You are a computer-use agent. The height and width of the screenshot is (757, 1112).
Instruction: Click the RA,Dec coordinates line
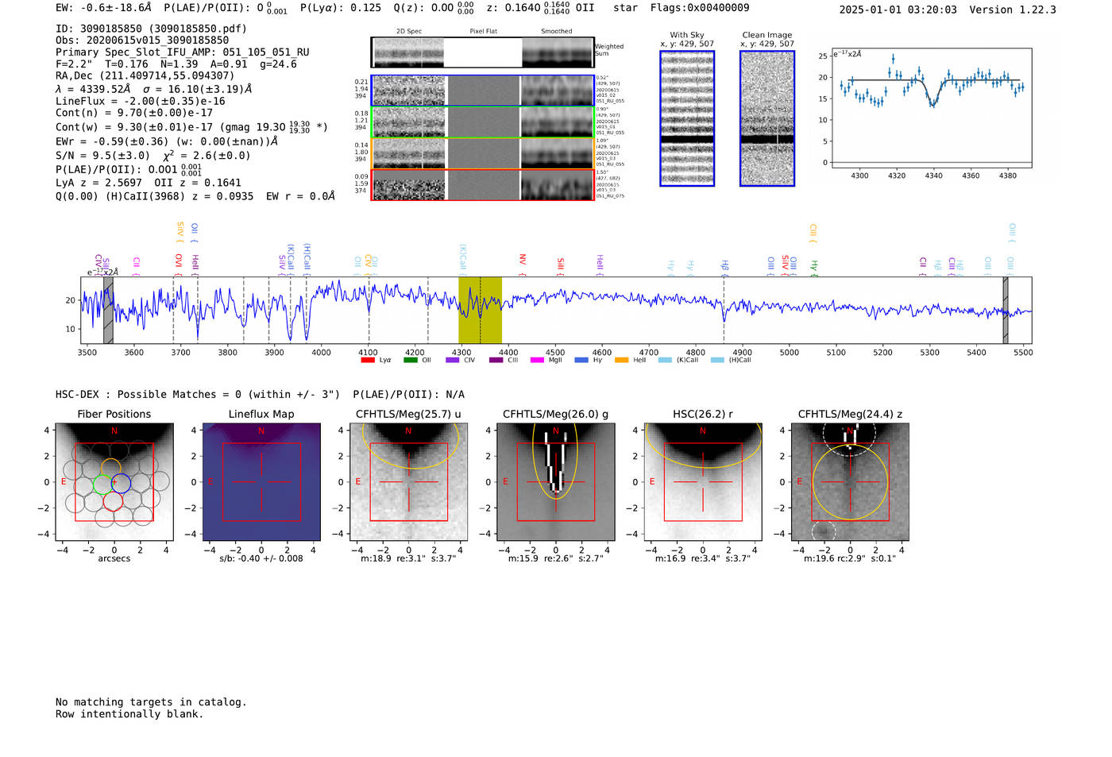(x=145, y=76)
